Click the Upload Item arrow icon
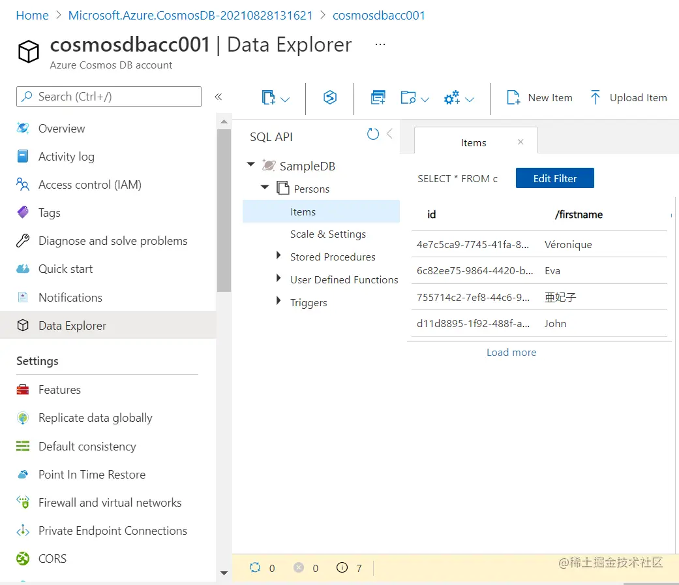Screen dimensions: 679x585 (x=595, y=98)
